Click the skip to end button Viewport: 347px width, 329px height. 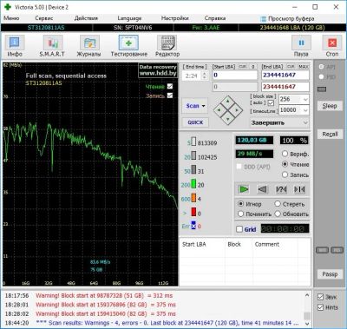click(x=299, y=189)
